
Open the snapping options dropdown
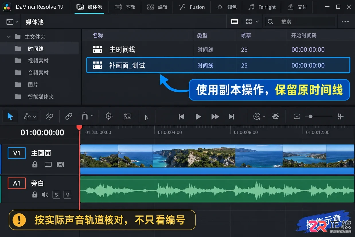click(x=92, y=116)
